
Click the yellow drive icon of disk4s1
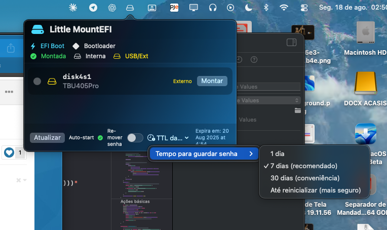52,81
